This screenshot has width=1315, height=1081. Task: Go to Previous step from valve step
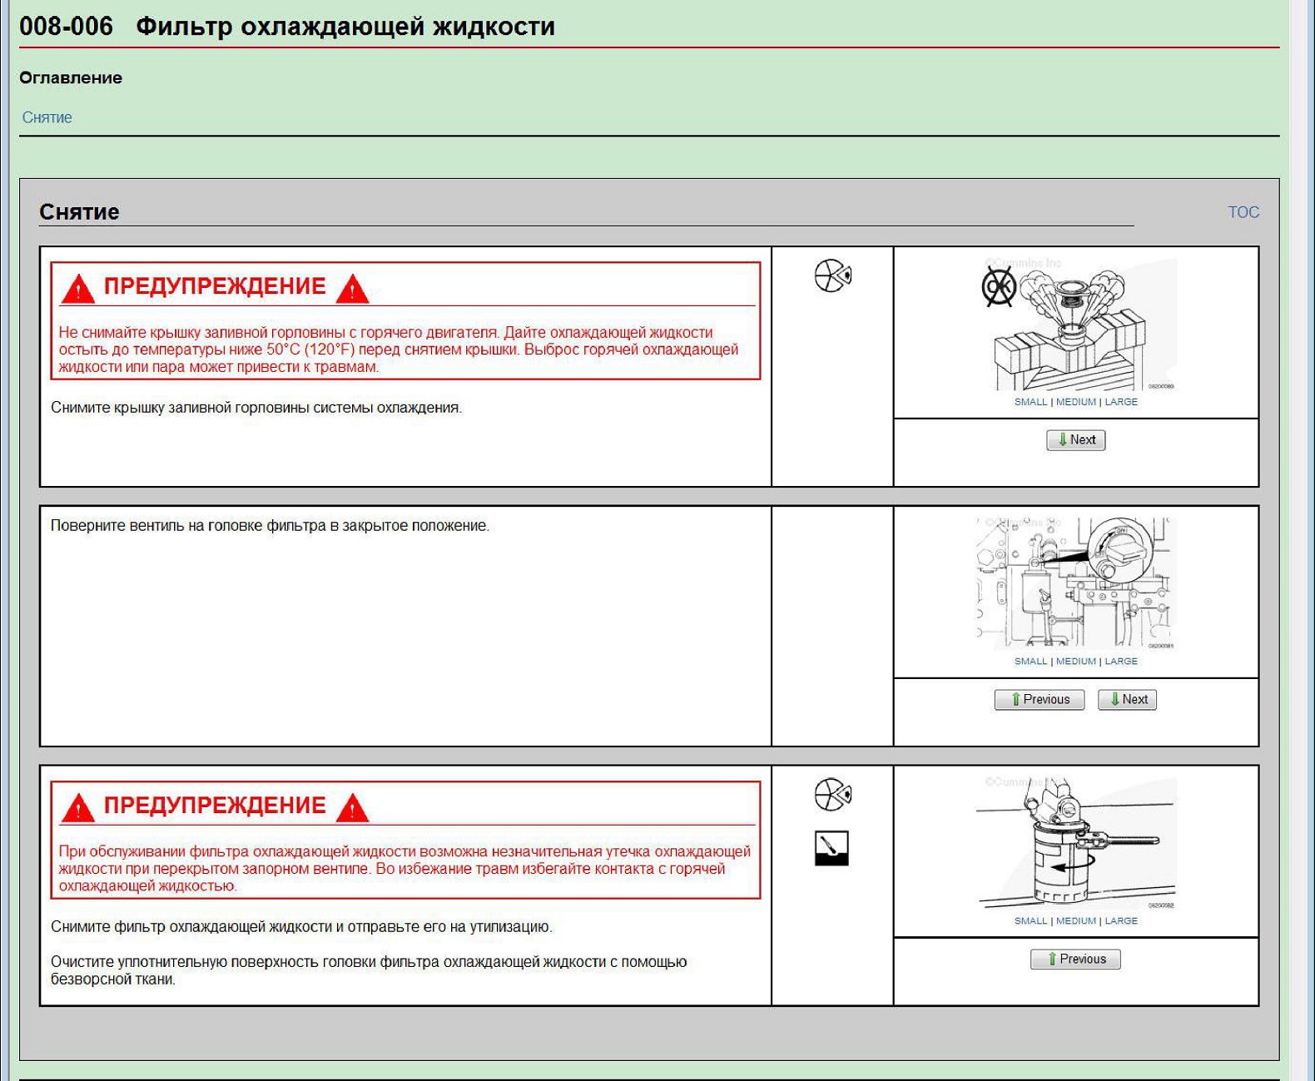click(x=1039, y=700)
